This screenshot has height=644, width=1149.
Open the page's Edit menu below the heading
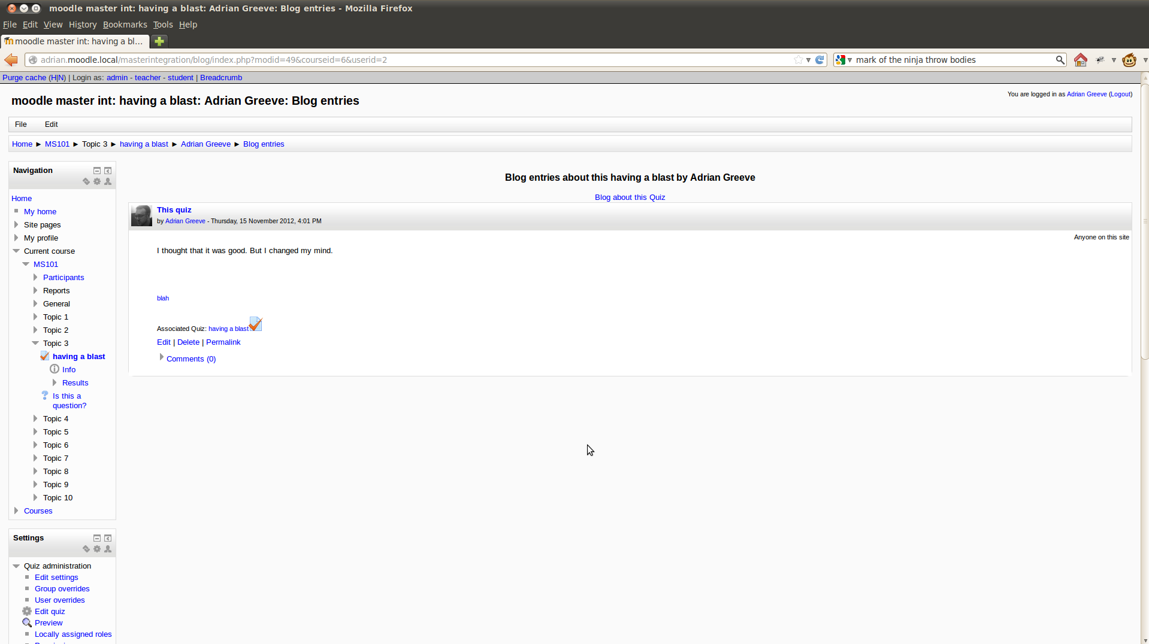(52, 124)
